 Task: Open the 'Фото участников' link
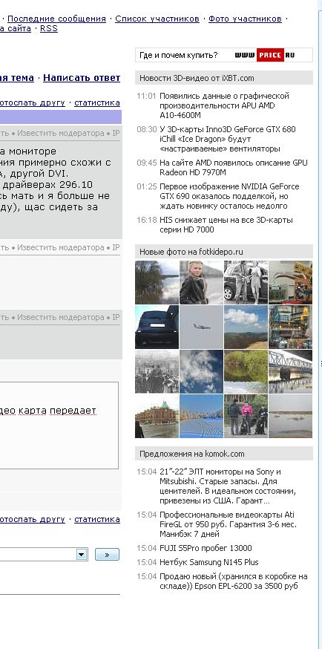coord(245,19)
